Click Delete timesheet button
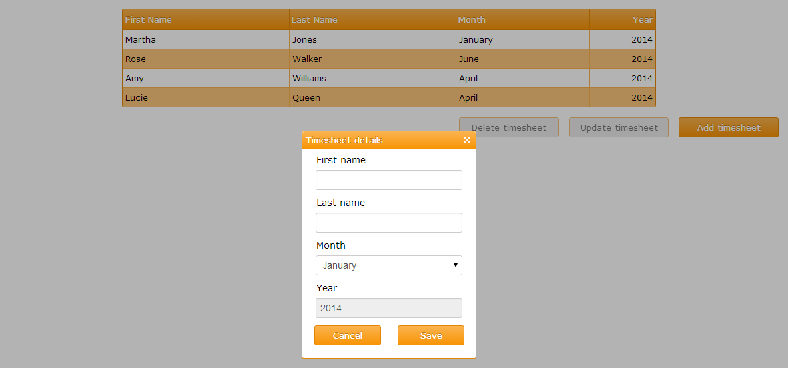The height and width of the screenshot is (368, 788). pos(508,127)
